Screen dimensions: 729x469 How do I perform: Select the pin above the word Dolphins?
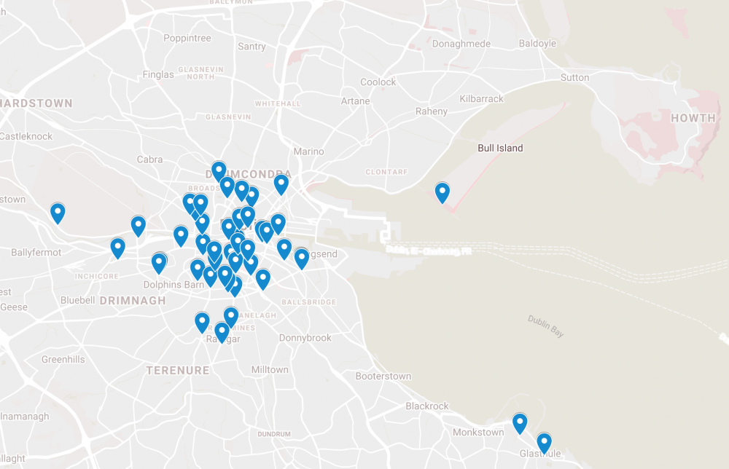[159, 264]
